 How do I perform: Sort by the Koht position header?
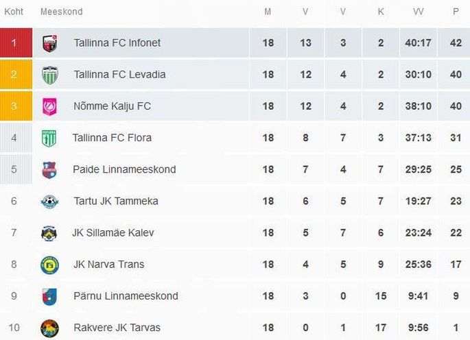(x=14, y=12)
